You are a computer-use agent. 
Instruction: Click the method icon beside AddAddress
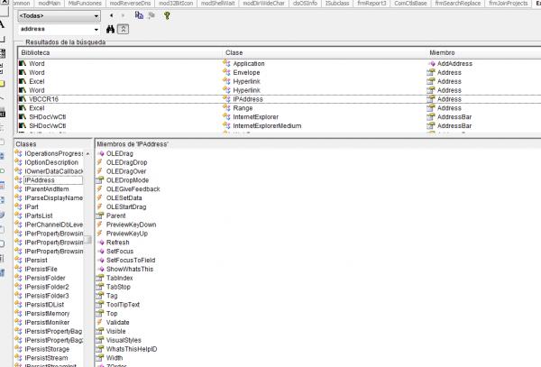tap(432, 64)
